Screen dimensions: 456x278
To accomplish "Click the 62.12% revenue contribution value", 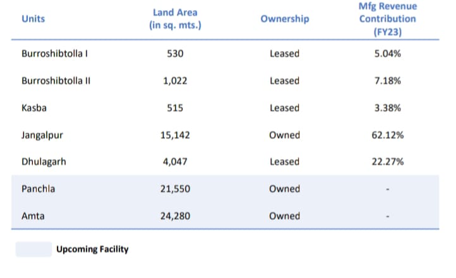I will tap(389, 135).
